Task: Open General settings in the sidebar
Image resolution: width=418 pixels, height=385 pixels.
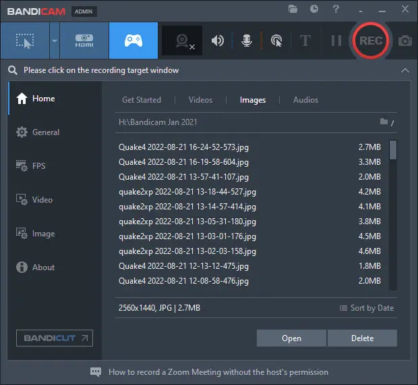Action: point(55,132)
